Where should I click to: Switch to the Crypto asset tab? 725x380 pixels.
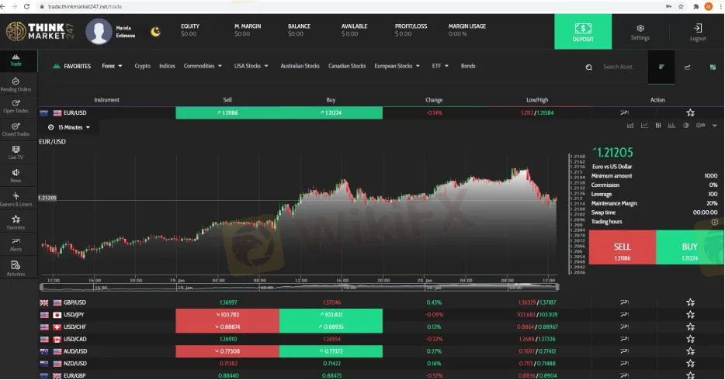(x=142, y=66)
